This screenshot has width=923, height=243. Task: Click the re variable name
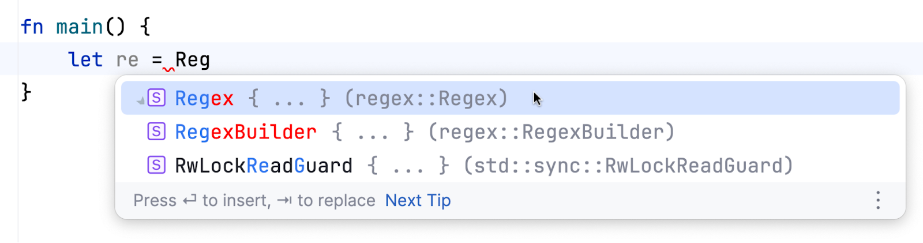(x=127, y=59)
